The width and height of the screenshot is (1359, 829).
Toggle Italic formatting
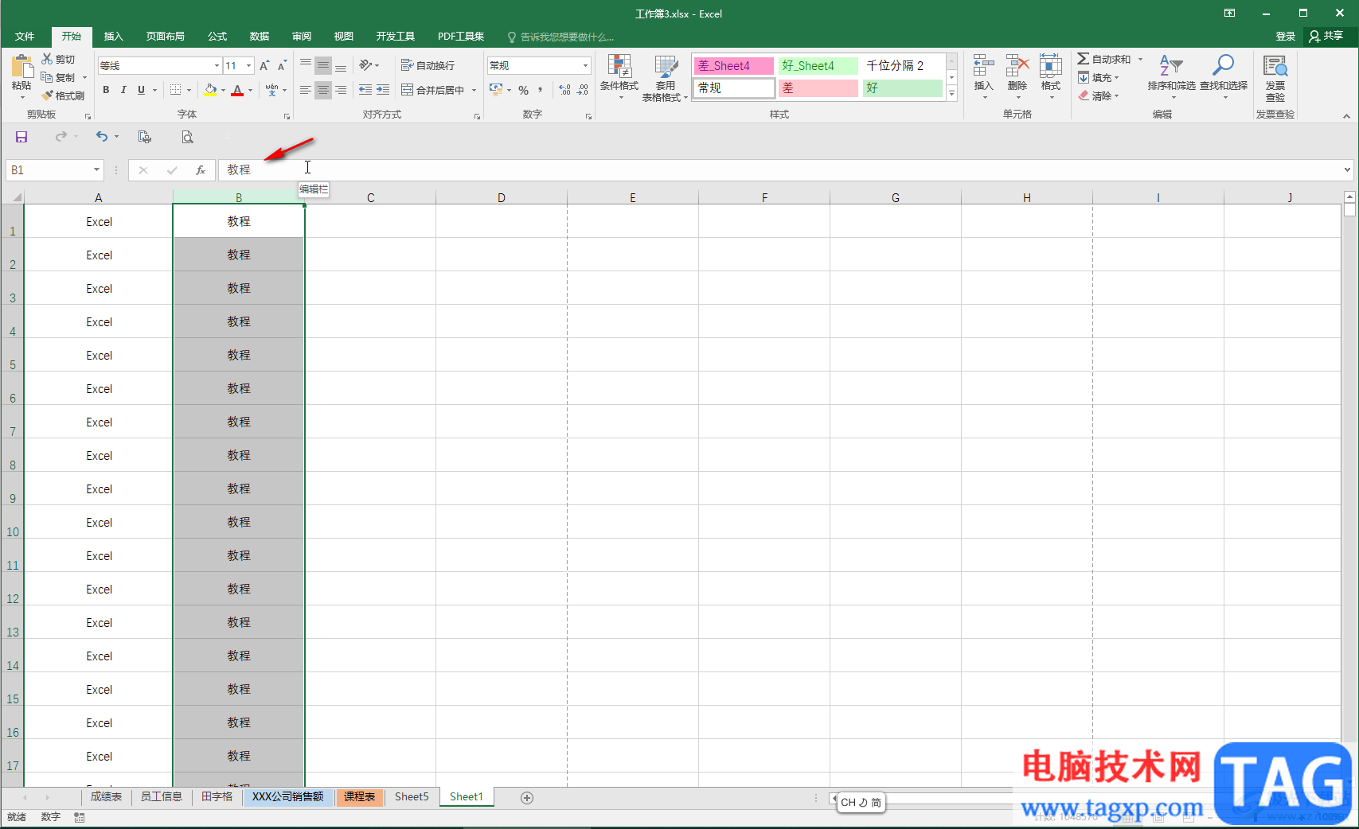coord(123,90)
